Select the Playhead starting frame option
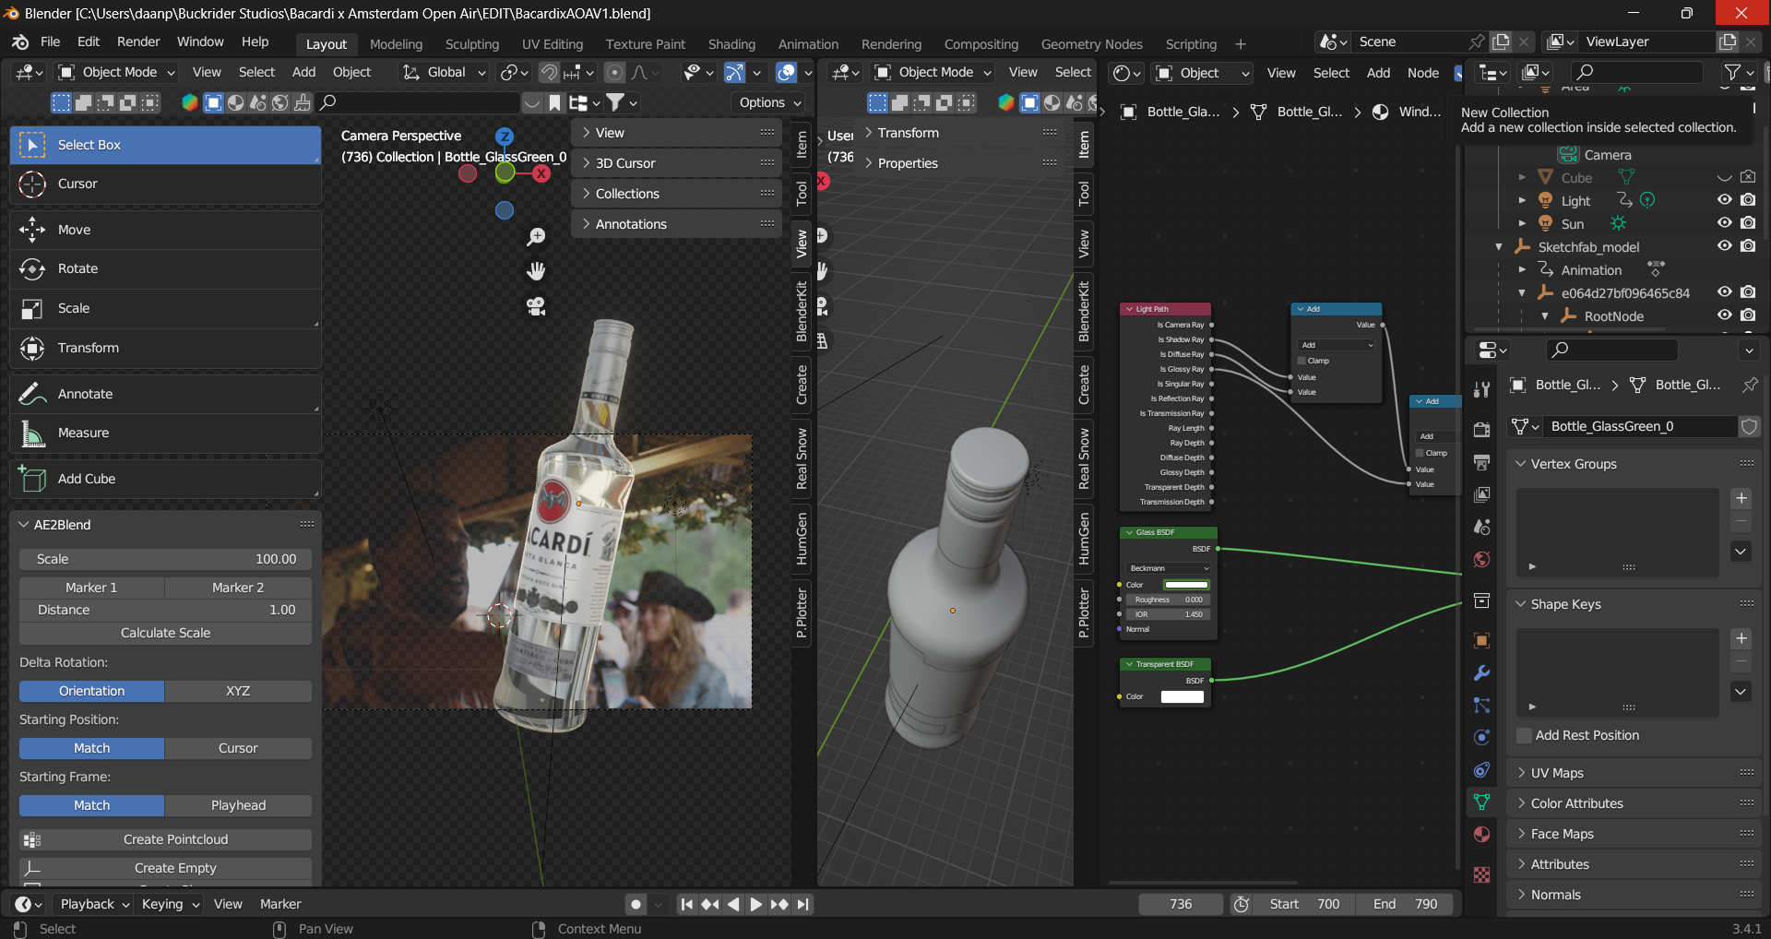The height and width of the screenshot is (939, 1771). [x=238, y=805]
